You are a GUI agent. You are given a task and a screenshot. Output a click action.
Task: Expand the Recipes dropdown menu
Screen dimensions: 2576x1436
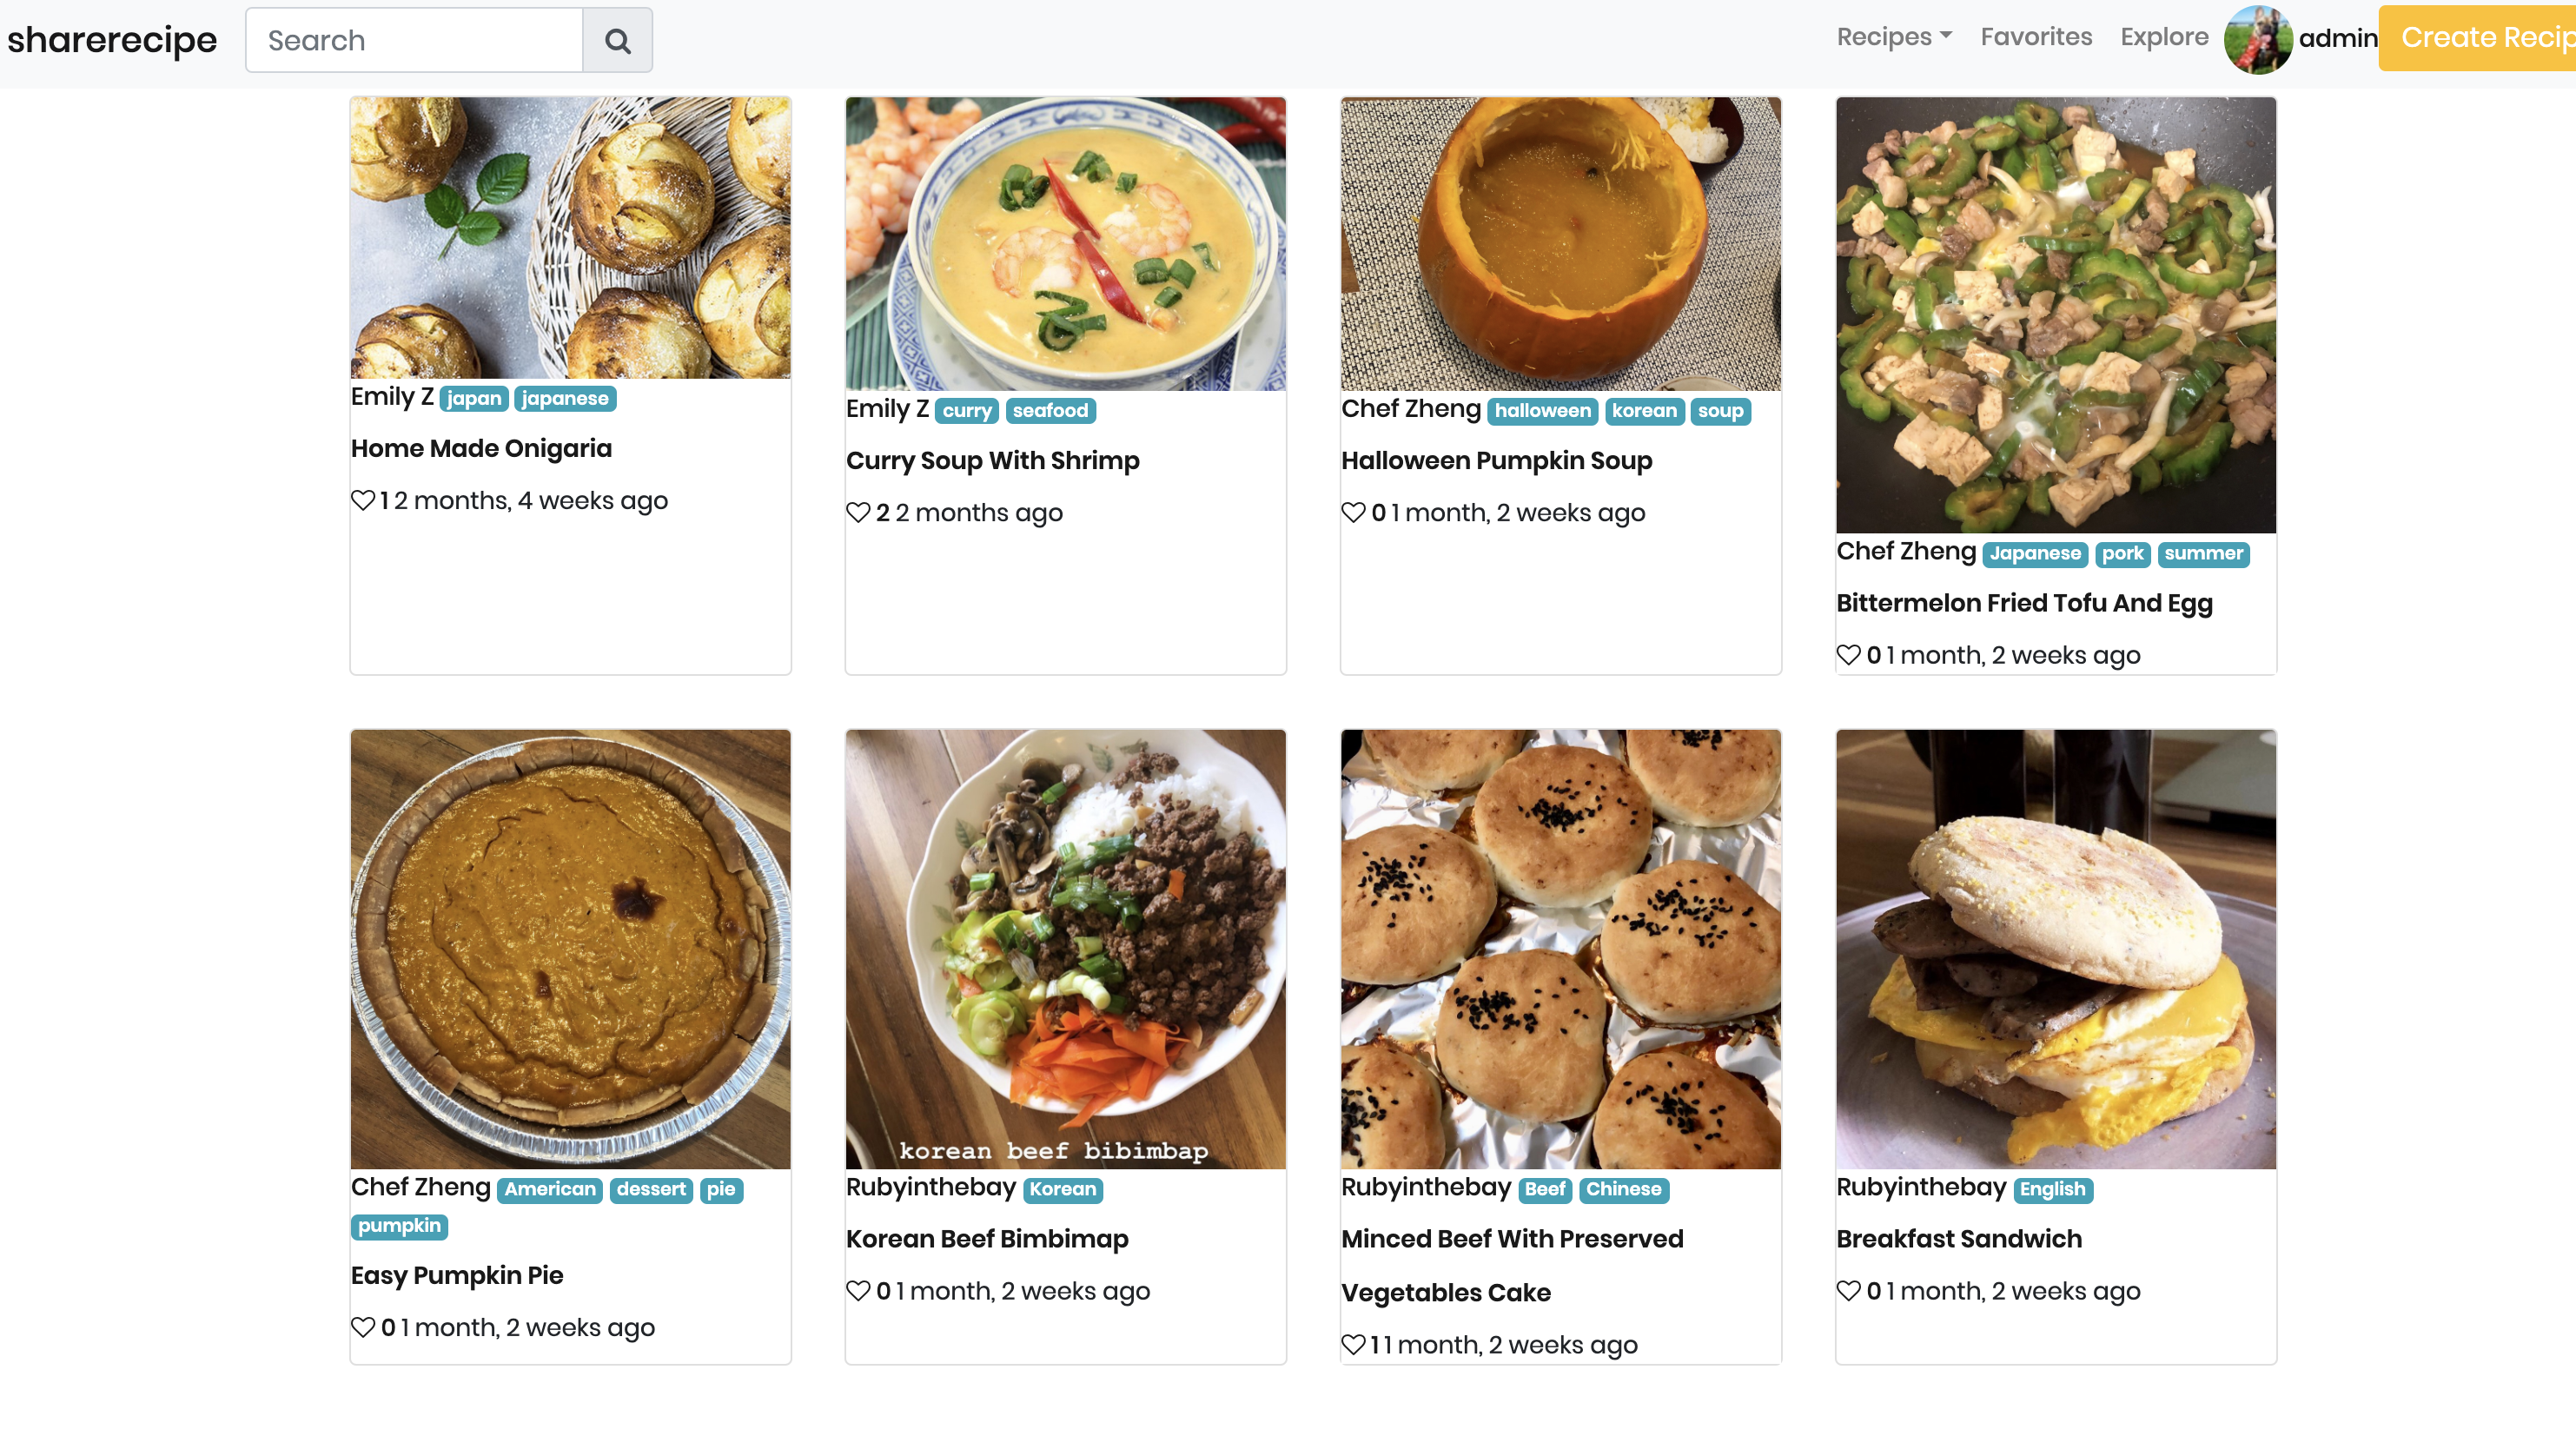1893,37
